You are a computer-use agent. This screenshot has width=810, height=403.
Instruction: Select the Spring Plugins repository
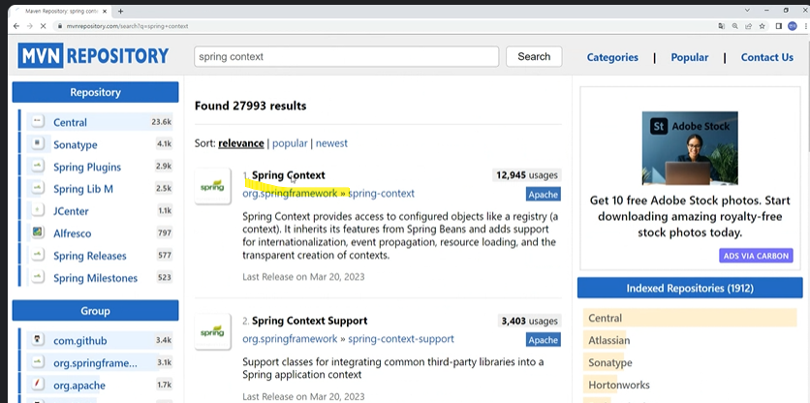click(x=87, y=167)
